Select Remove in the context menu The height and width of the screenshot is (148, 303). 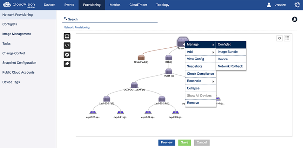(x=200, y=103)
